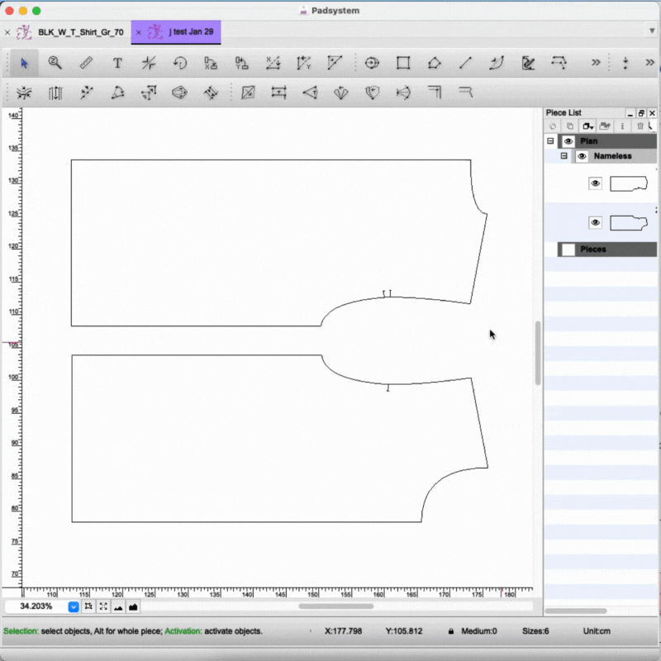Viewport: 661px width, 661px height.
Task: Choose the Polygon drawing tool
Action: coord(435,64)
